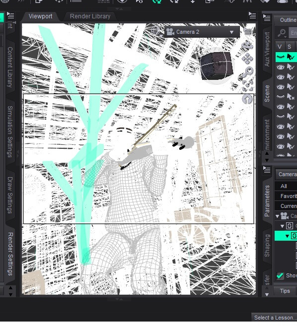Screen dimensions: 297x328
Task: Toggle selectable arrow of highlighted scene item
Action: (291, 57)
